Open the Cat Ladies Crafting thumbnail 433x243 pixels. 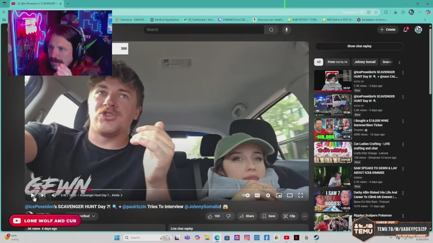point(333,152)
